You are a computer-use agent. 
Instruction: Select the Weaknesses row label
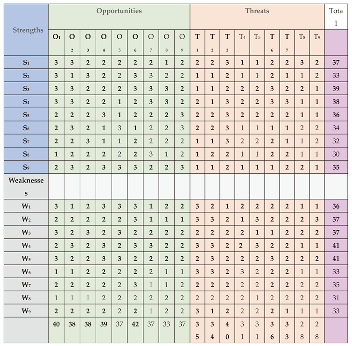point(25,186)
